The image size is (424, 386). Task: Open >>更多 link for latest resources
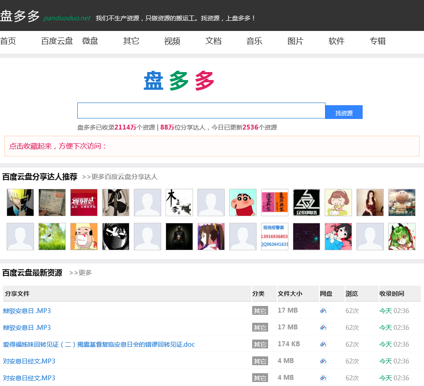80,272
